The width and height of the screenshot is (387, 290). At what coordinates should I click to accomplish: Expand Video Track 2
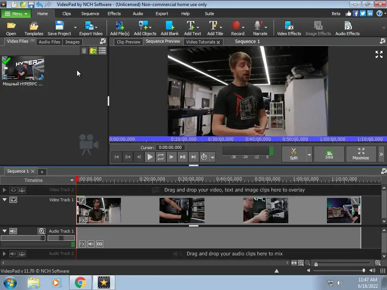point(4,190)
